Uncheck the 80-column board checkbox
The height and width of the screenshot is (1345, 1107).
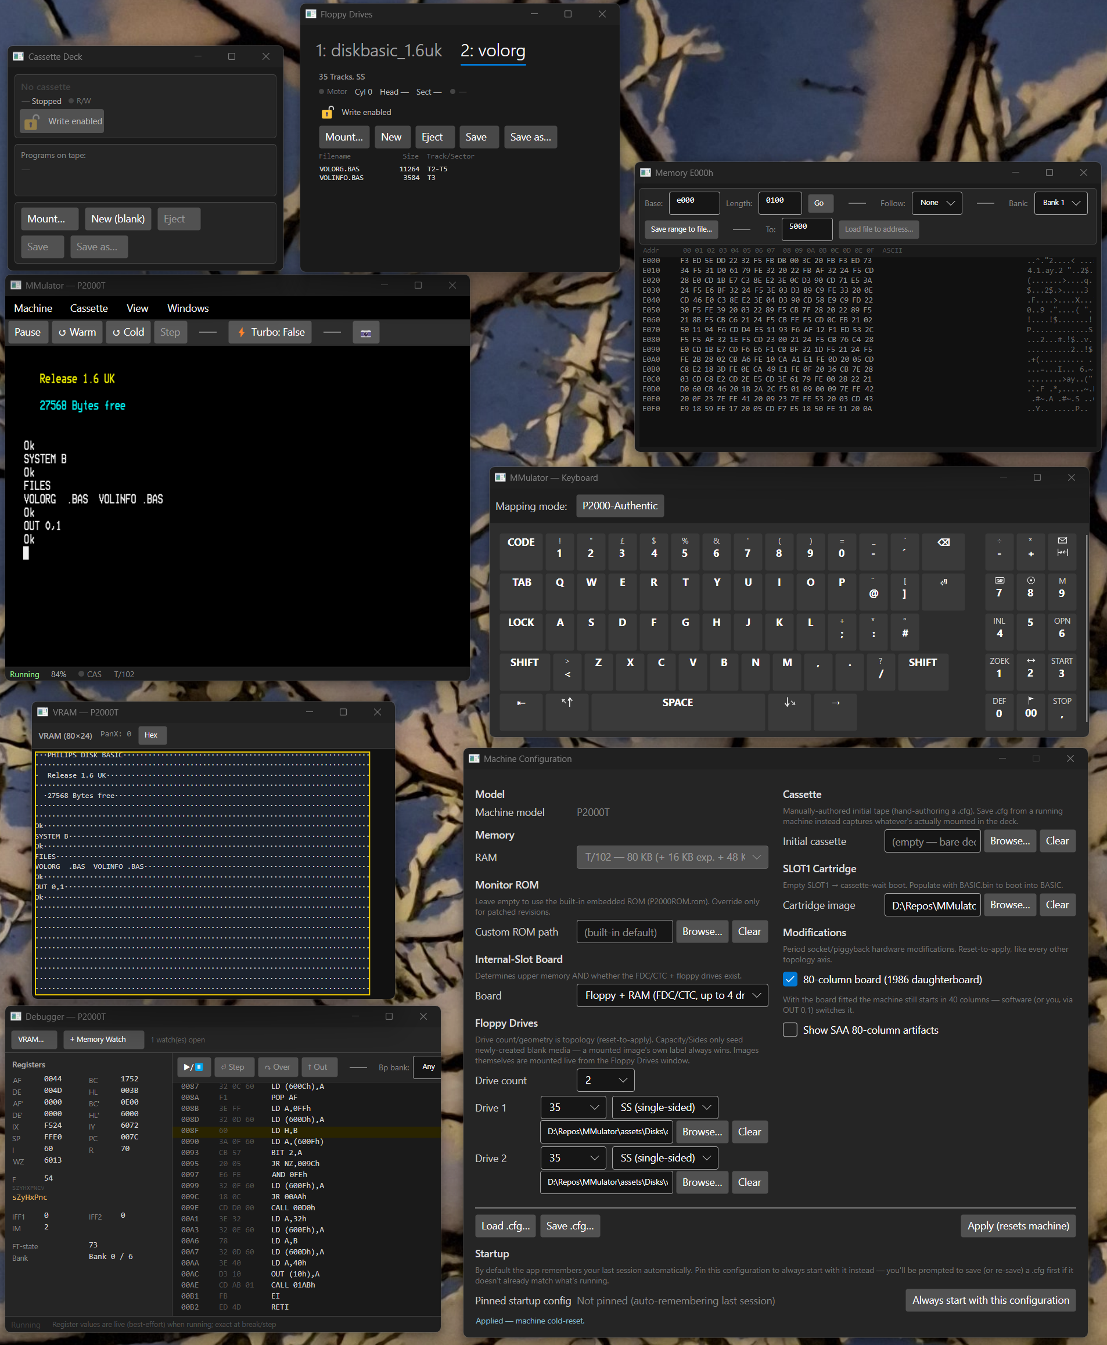point(790,979)
